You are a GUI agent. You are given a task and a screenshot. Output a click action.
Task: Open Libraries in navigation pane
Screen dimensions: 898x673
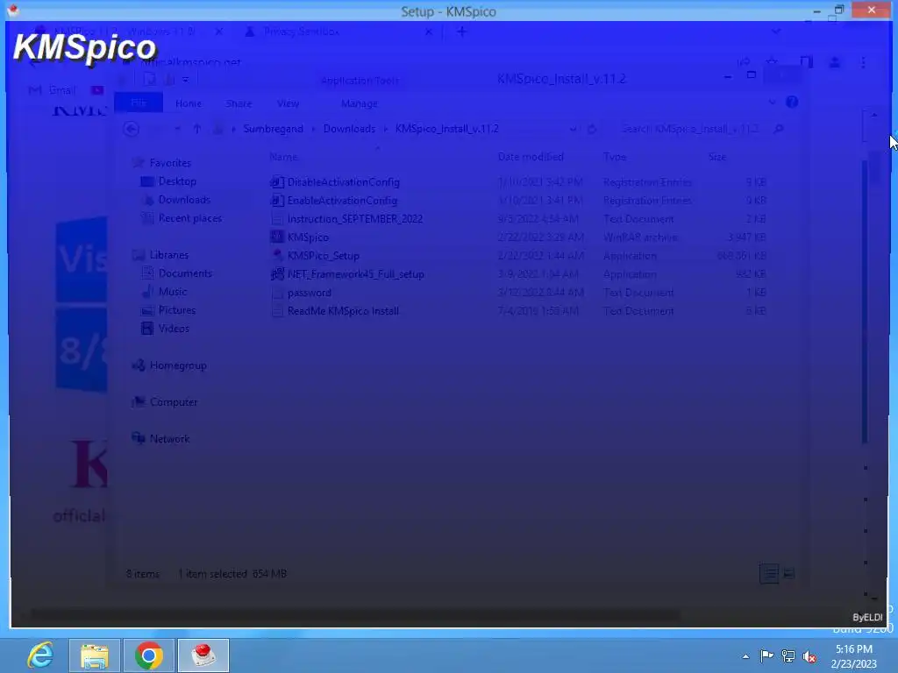(x=169, y=255)
